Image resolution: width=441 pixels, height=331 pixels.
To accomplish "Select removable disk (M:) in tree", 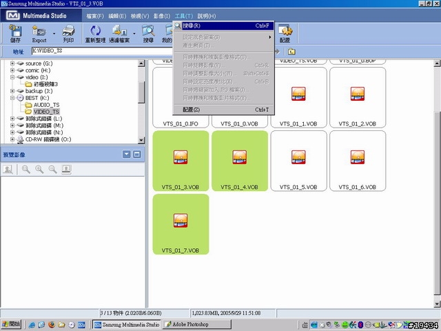I will 44,126.
